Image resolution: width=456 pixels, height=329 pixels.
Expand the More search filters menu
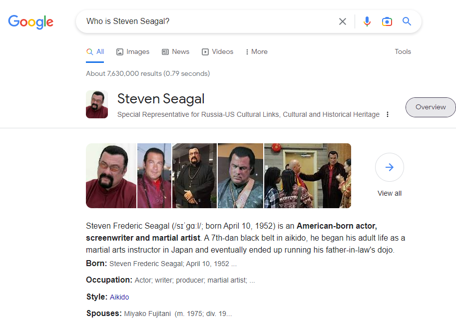click(257, 52)
